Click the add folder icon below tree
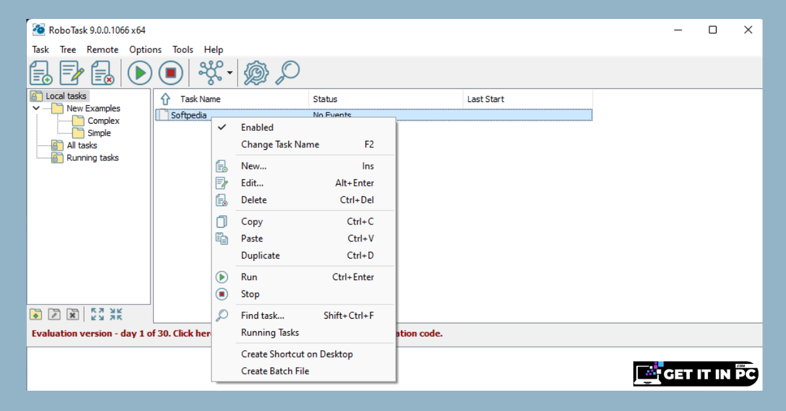The width and height of the screenshot is (786, 411). click(x=36, y=315)
